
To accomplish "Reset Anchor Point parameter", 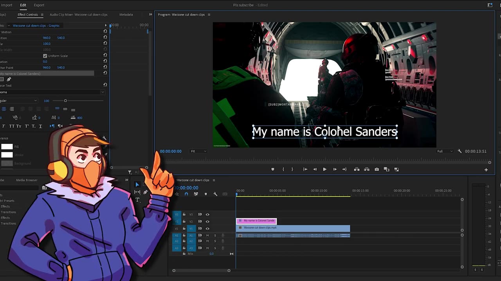I will coord(105,68).
